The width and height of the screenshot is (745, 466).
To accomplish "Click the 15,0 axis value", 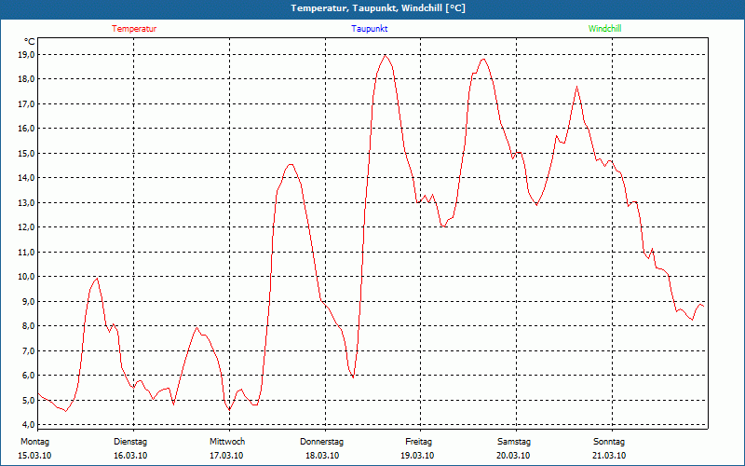I will pyautogui.click(x=27, y=153).
